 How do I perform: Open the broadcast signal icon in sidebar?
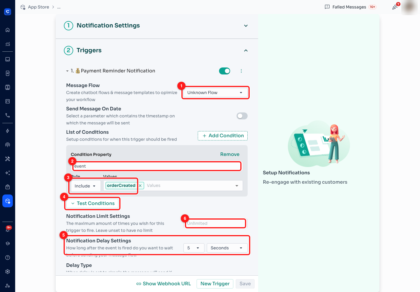[8, 145]
